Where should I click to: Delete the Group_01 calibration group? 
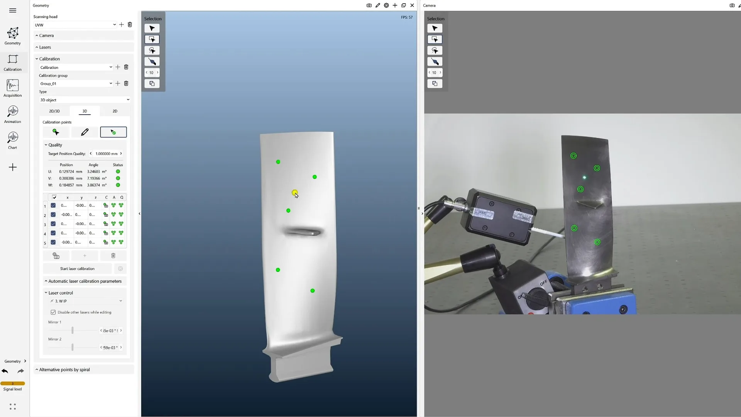(x=126, y=83)
